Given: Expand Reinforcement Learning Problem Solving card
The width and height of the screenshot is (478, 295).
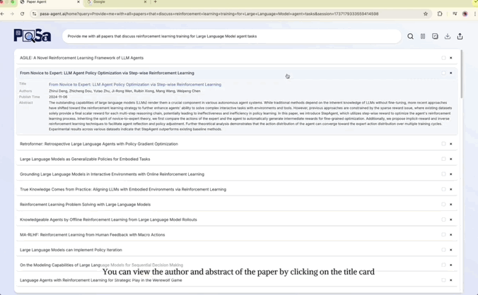Looking at the screenshot, I should pos(237,205).
